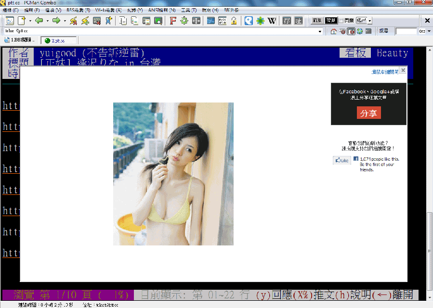The image size is (433, 308).
Task: Click the ANSI send button right of 閃爍
Action: pos(362,20)
